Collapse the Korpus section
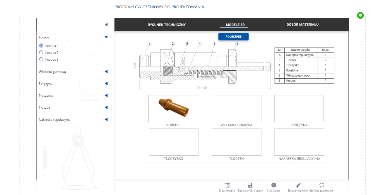Viewport: 378px width, 195px height. [106, 37]
